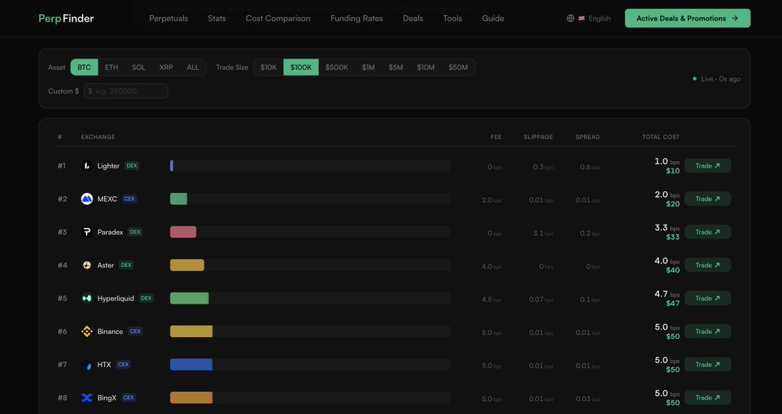Navigate to the Stats section

[x=216, y=18]
